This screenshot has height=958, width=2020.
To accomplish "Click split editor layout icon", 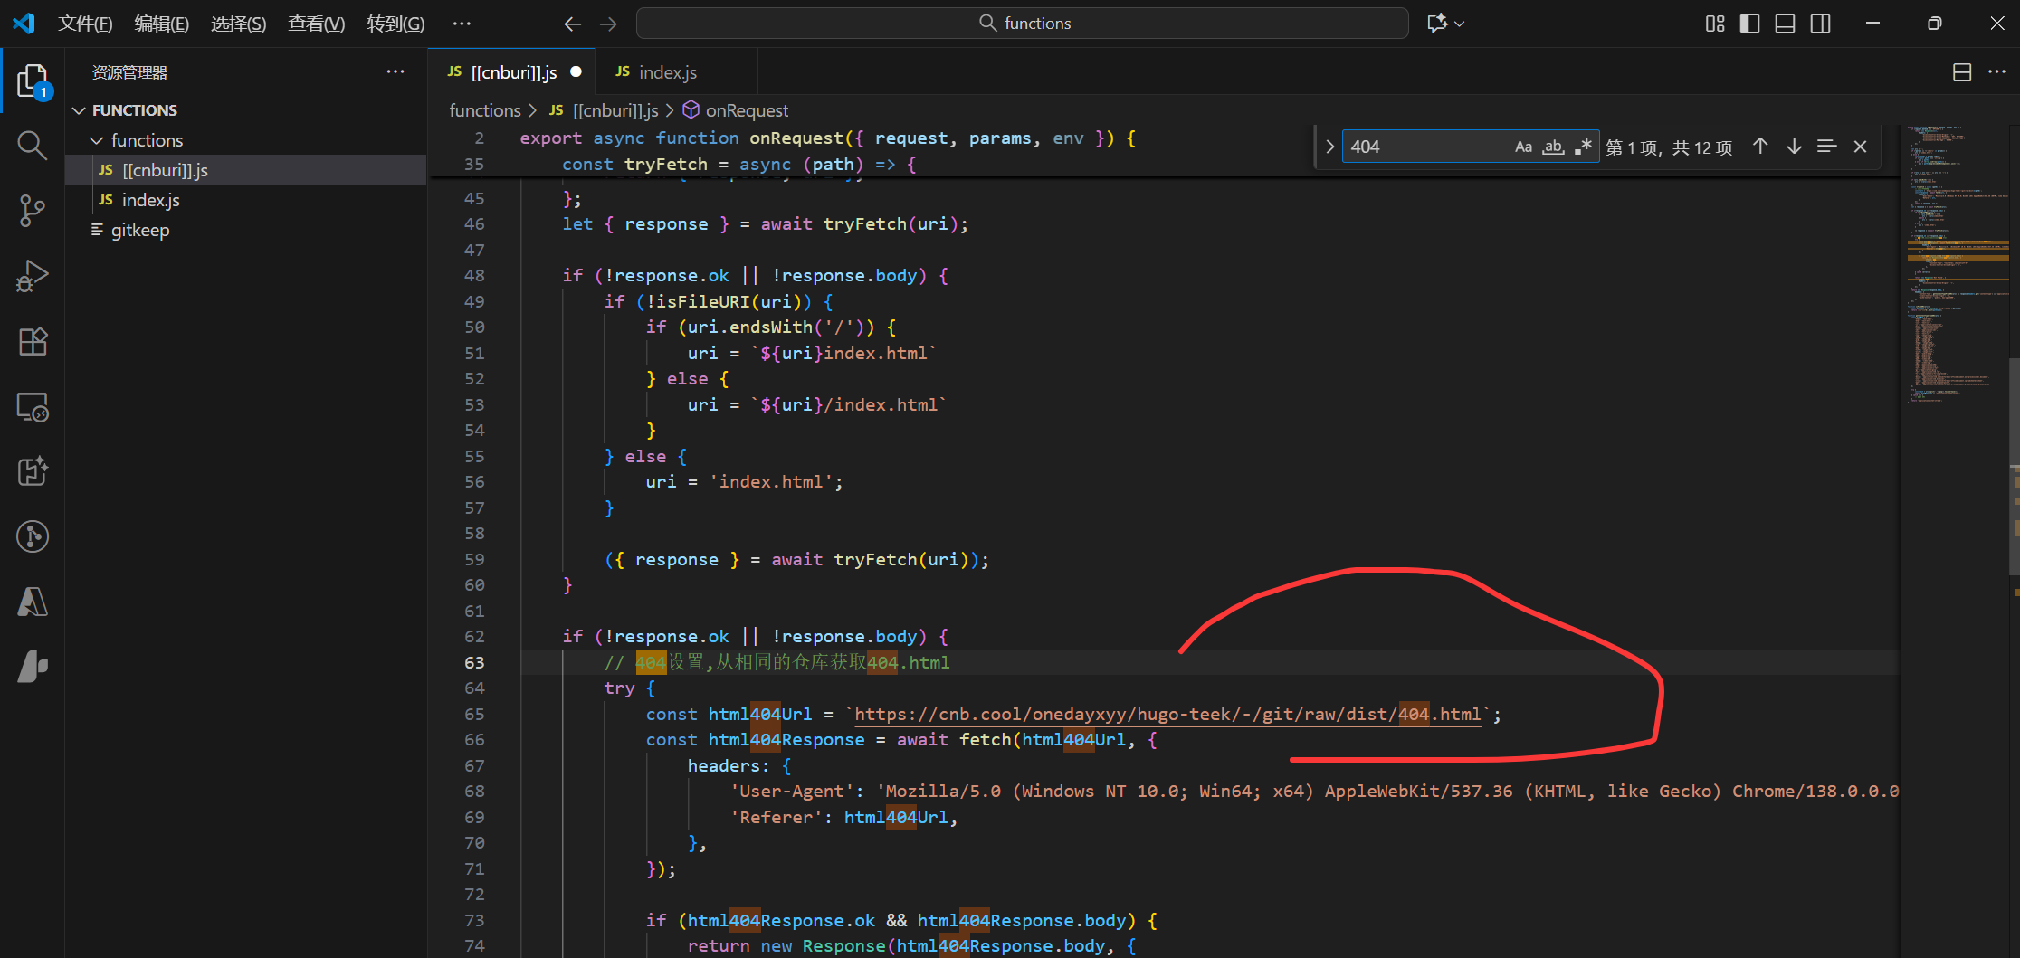I will click(x=1961, y=72).
